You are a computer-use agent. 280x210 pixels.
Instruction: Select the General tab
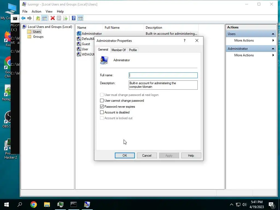(x=103, y=50)
